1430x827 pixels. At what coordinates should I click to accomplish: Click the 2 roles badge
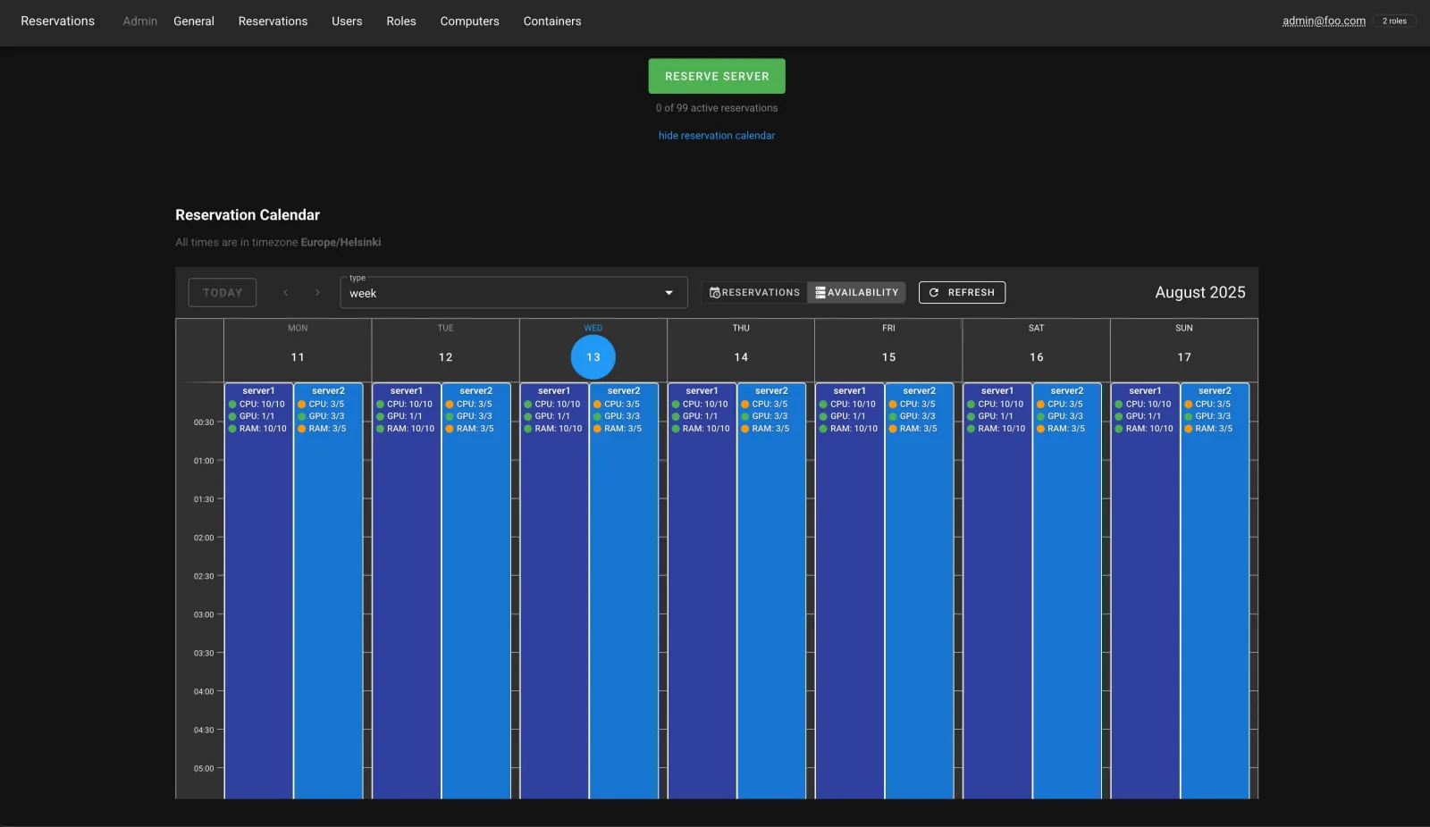click(1394, 21)
